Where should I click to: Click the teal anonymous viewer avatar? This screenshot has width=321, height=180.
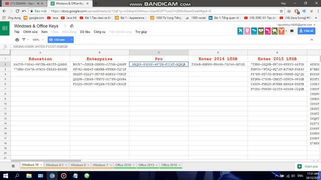click(x=240, y=31)
